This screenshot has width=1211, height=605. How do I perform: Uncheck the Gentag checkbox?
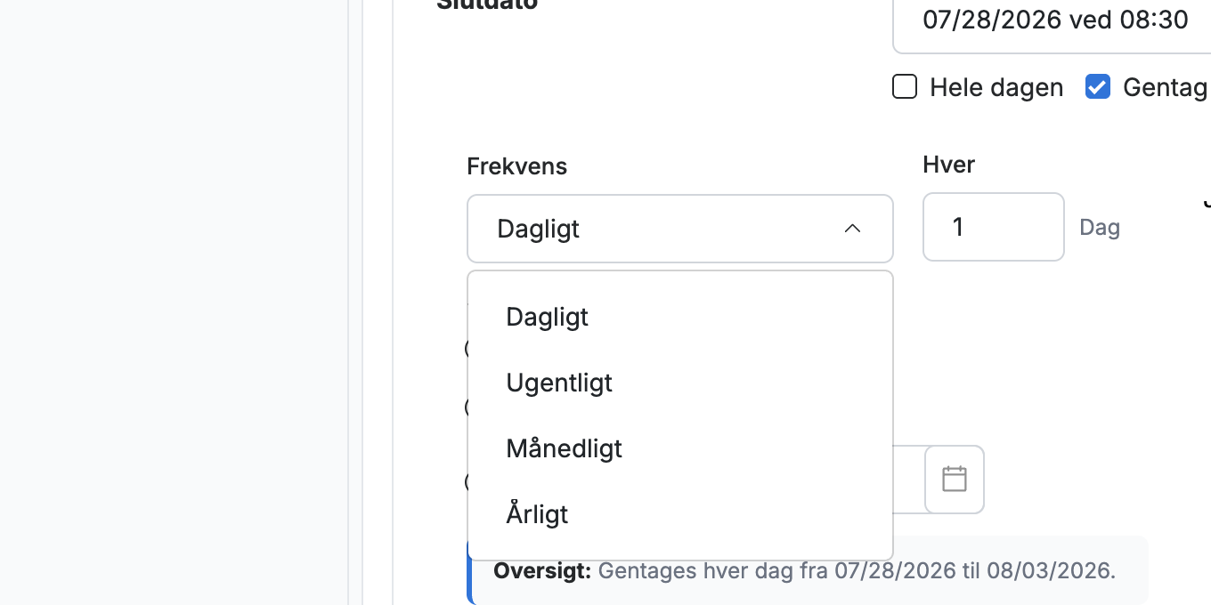[x=1098, y=87]
